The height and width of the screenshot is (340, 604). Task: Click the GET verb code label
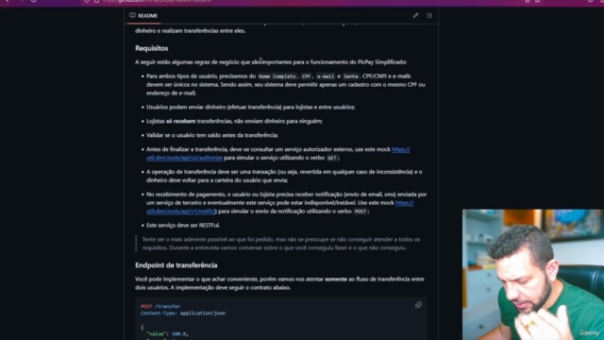click(x=331, y=158)
